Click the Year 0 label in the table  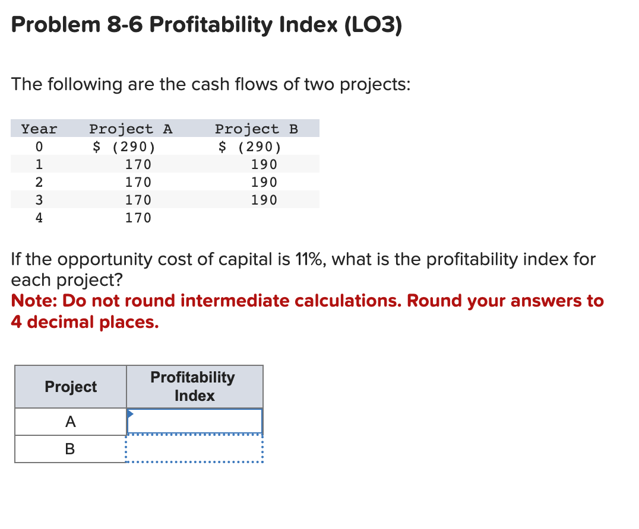(39, 146)
